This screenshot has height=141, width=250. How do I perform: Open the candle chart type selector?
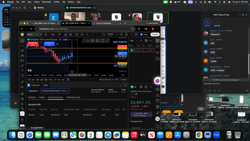coord(60,34)
